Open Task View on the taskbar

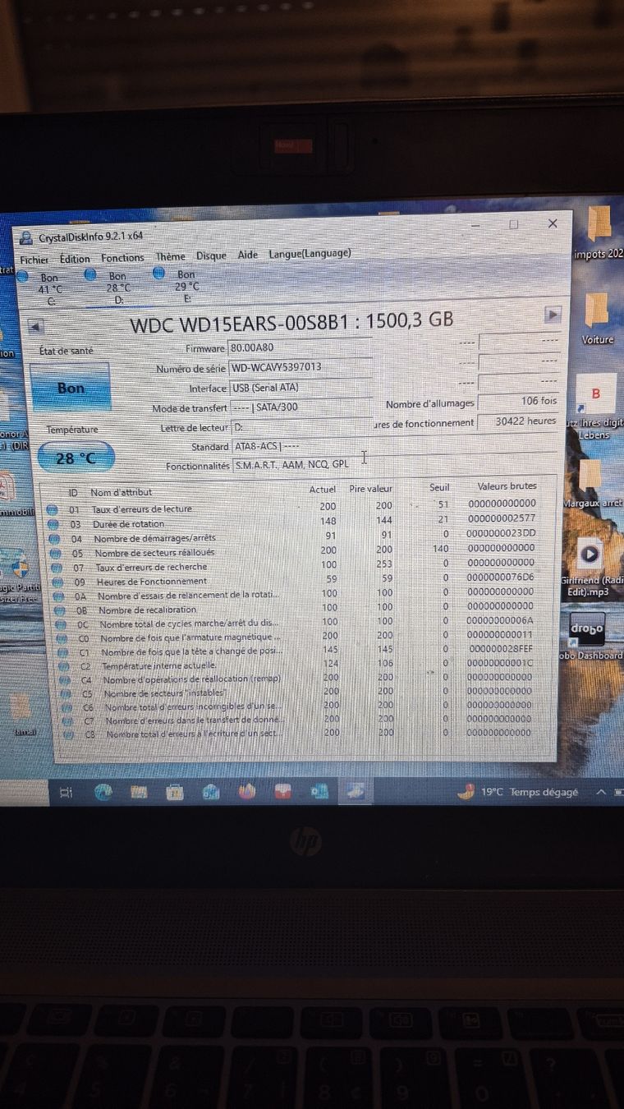tap(67, 792)
